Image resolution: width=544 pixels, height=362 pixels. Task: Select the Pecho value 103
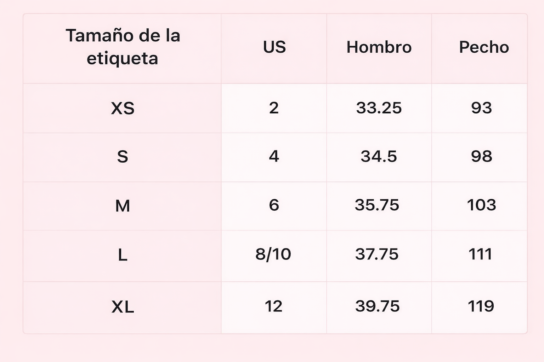pos(481,205)
